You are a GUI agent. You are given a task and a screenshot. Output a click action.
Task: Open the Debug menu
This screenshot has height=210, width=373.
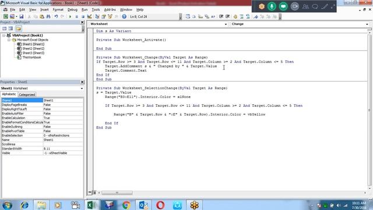tap(72, 10)
